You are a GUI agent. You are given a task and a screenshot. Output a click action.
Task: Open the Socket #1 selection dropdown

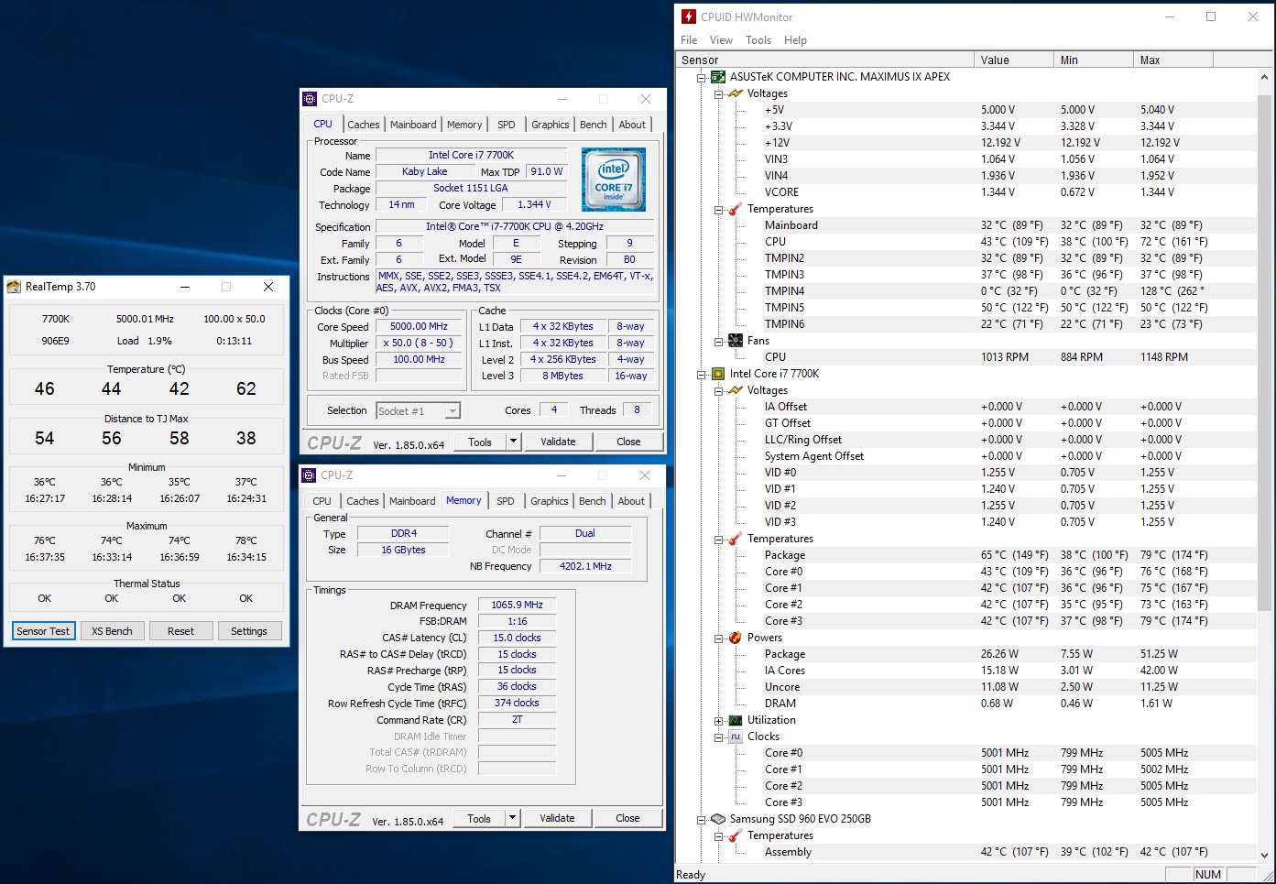coord(453,411)
